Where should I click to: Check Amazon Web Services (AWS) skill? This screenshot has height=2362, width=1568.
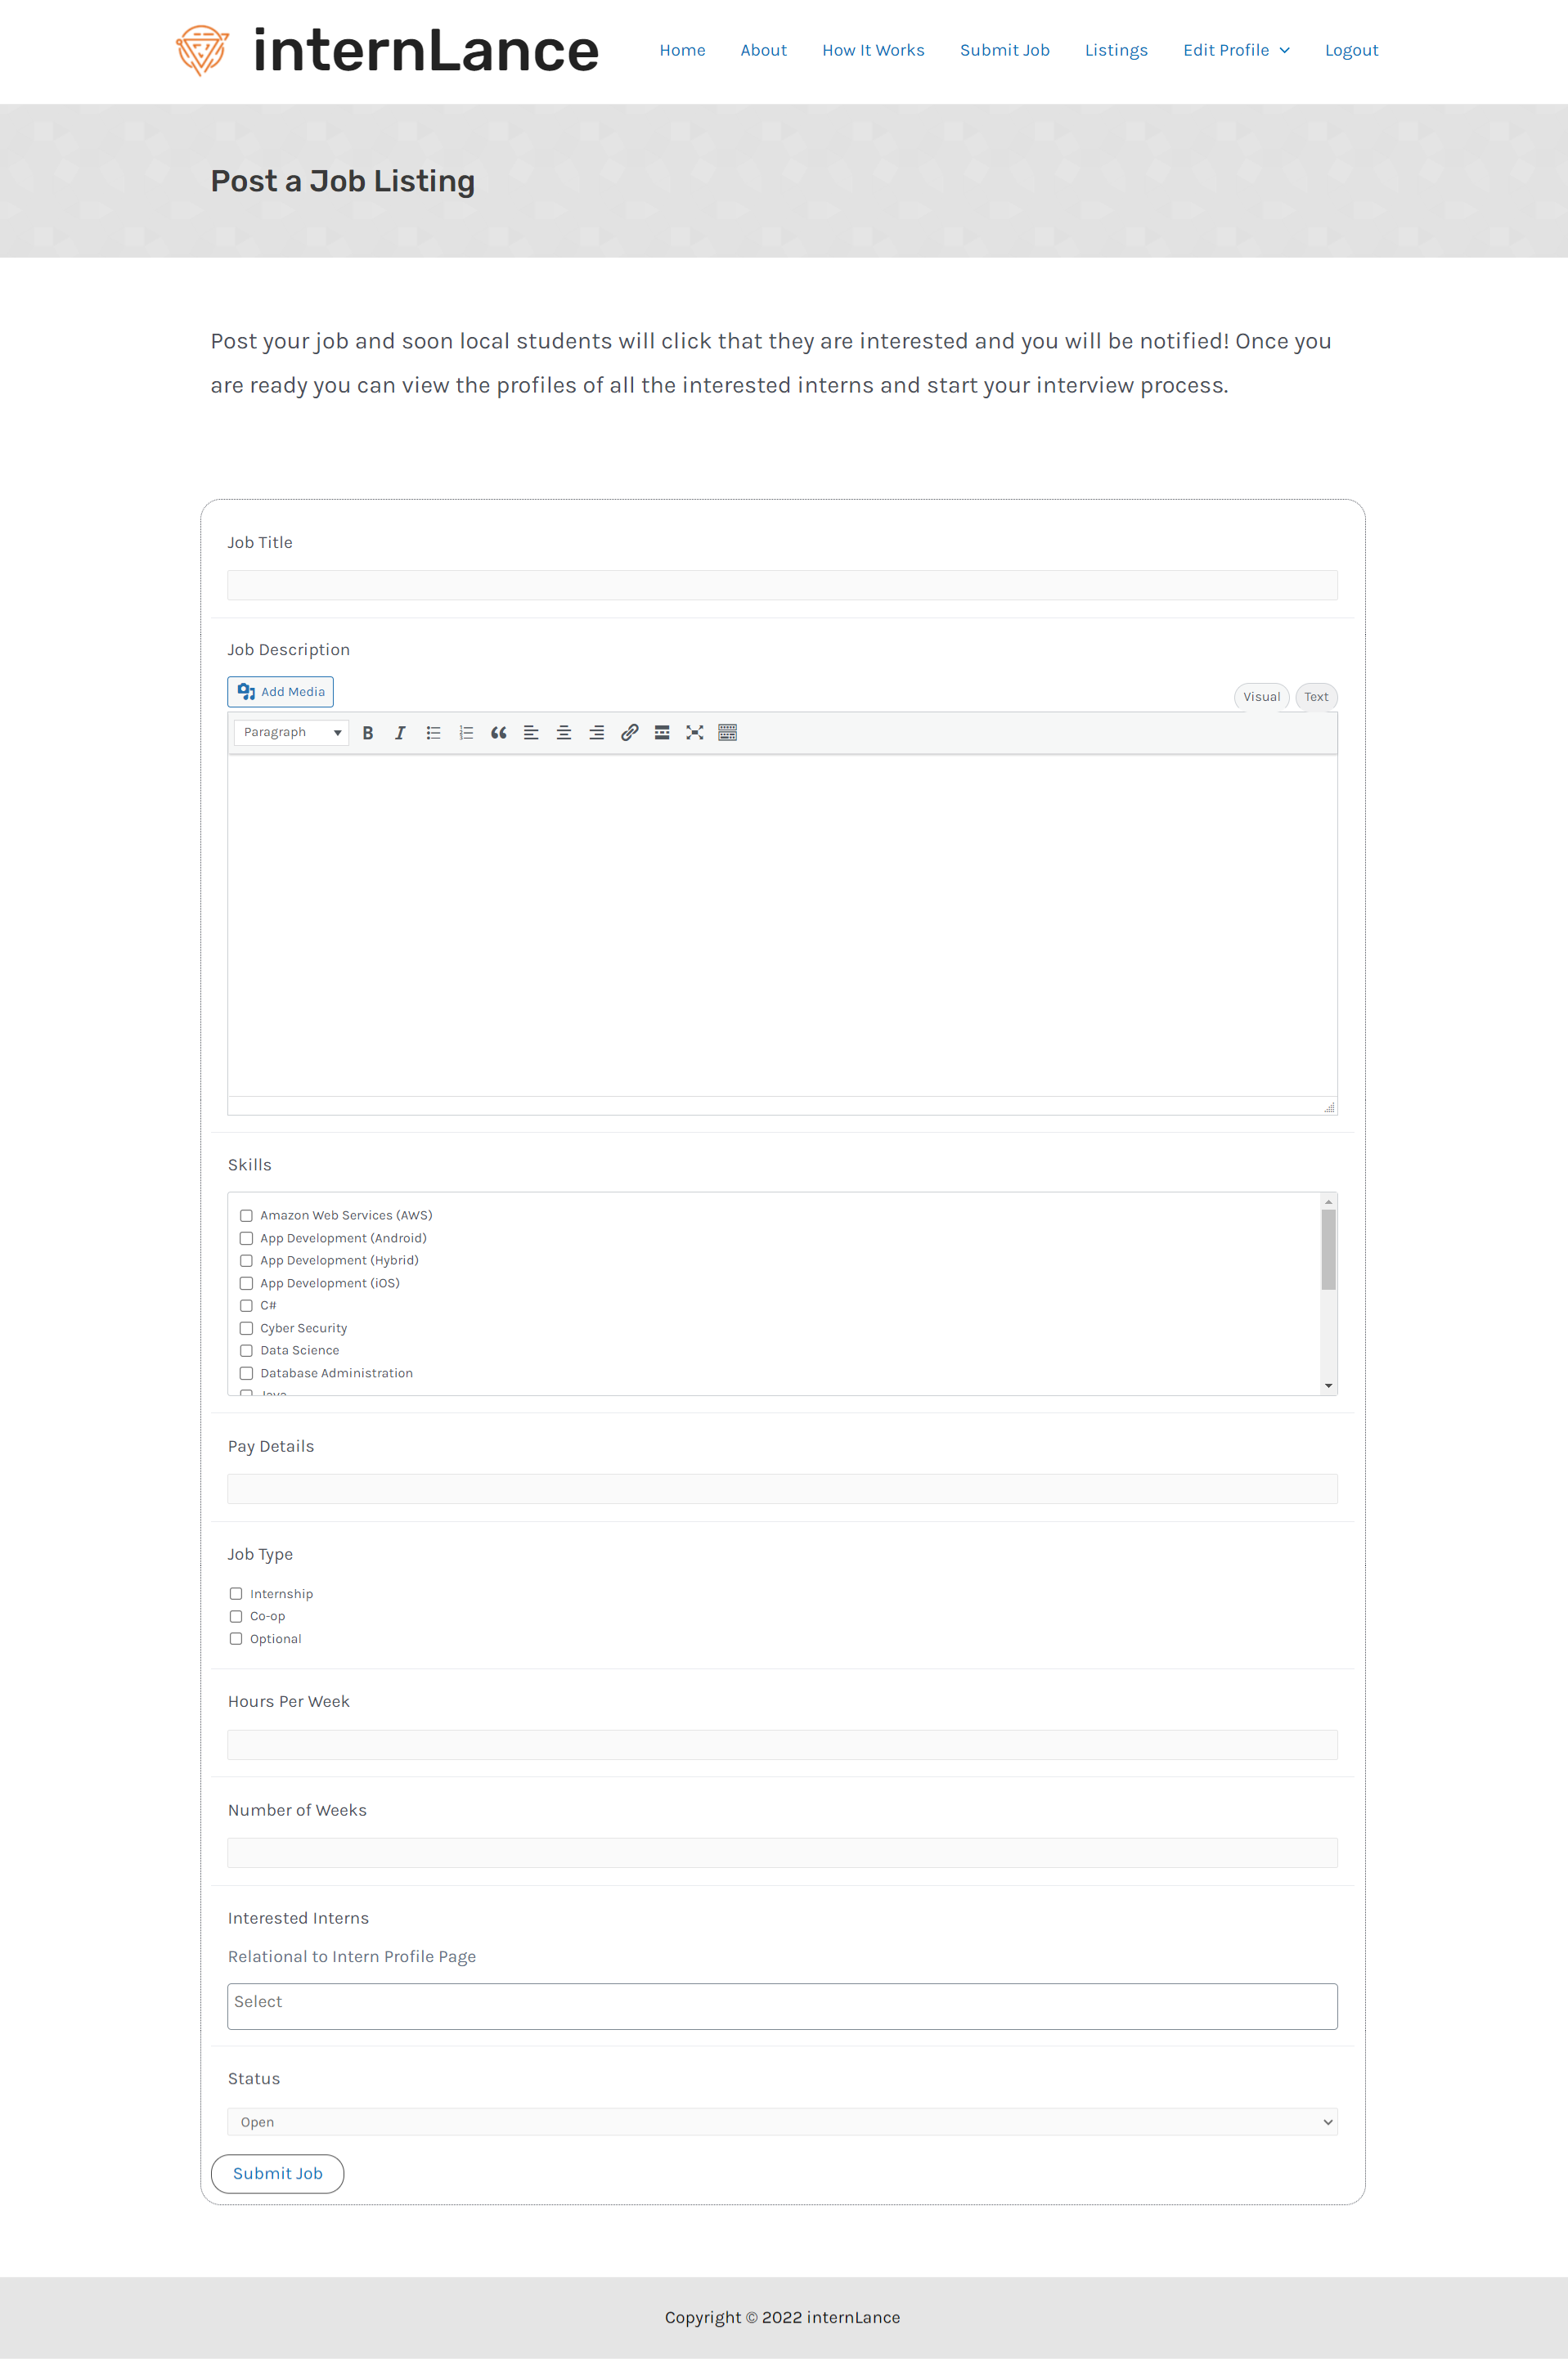246,1216
